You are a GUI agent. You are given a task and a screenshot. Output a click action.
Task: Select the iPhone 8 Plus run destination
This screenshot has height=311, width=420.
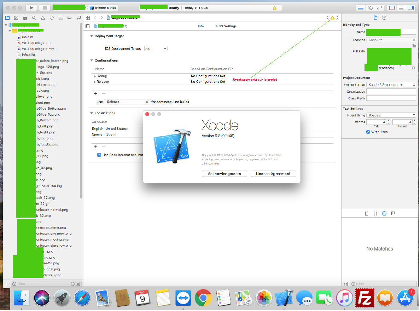coord(103,8)
